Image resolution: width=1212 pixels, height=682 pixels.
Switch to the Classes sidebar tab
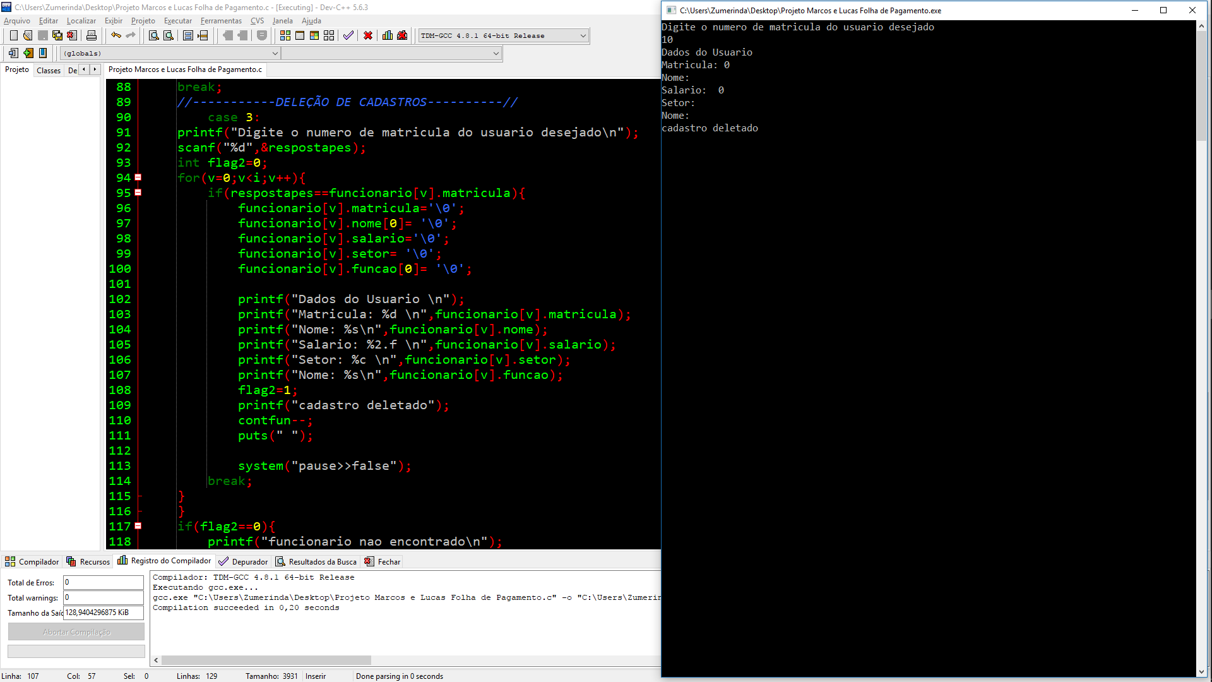point(49,70)
